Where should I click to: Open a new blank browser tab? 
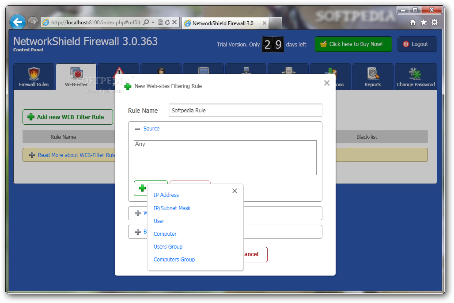(275, 23)
